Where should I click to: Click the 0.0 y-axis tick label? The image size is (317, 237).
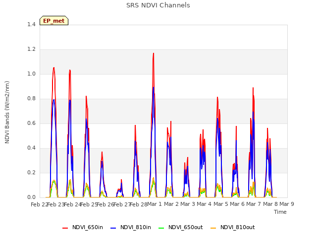[x=31, y=197]
